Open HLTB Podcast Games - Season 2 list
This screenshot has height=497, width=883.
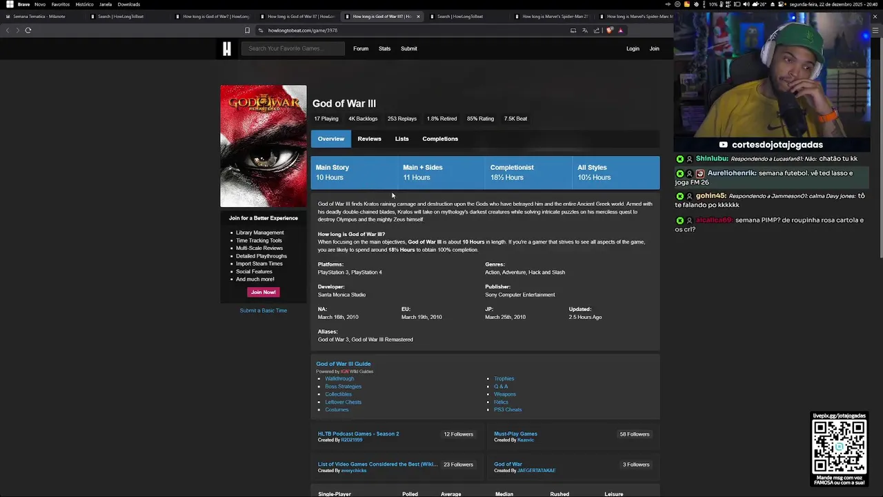pos(358,434)
